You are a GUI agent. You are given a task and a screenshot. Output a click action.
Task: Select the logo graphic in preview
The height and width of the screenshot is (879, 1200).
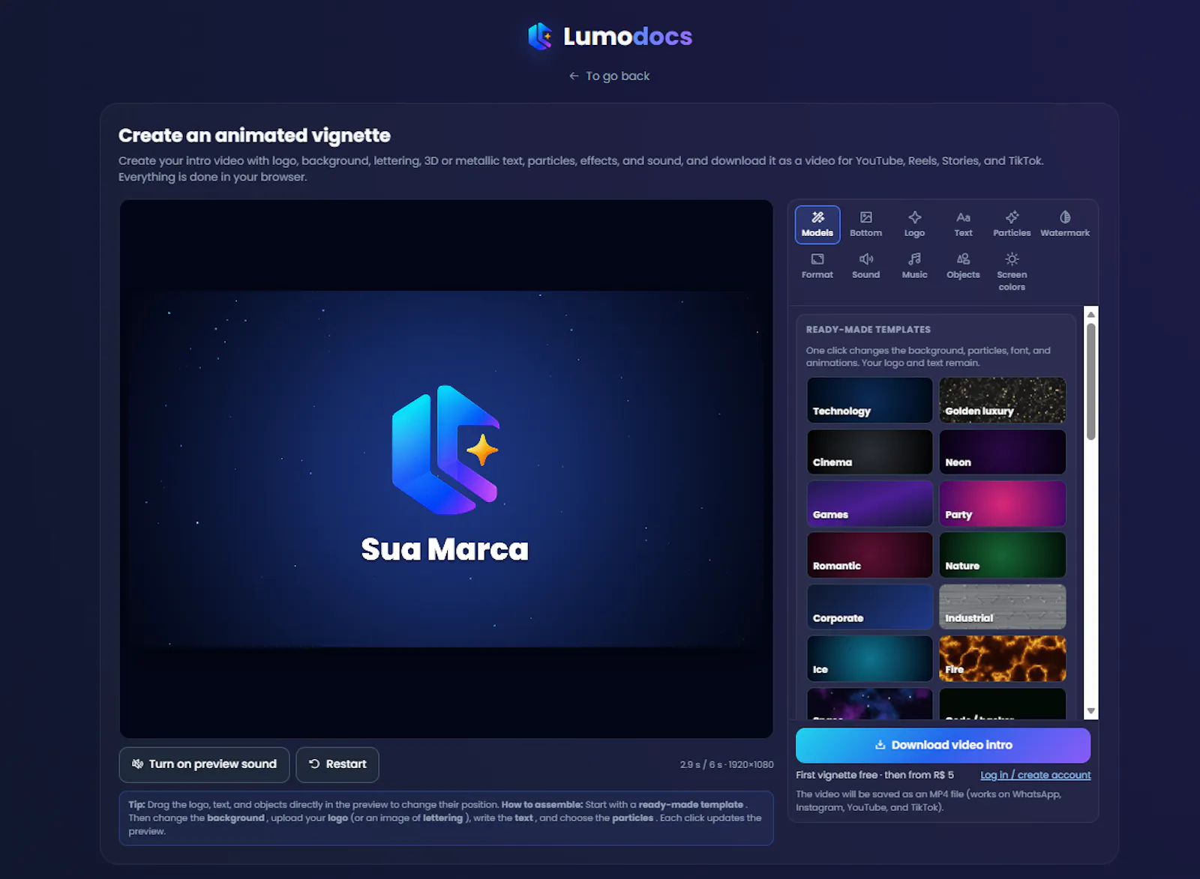(445, 450)
